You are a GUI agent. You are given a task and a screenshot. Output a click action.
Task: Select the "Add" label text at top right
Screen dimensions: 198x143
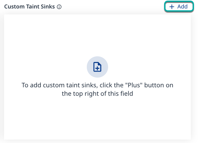tap(182, 7)
